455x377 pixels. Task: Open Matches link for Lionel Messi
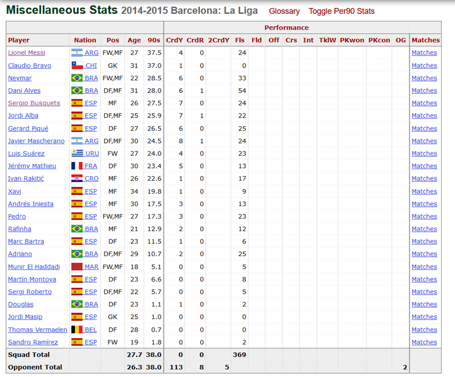(x=424, y=53)
